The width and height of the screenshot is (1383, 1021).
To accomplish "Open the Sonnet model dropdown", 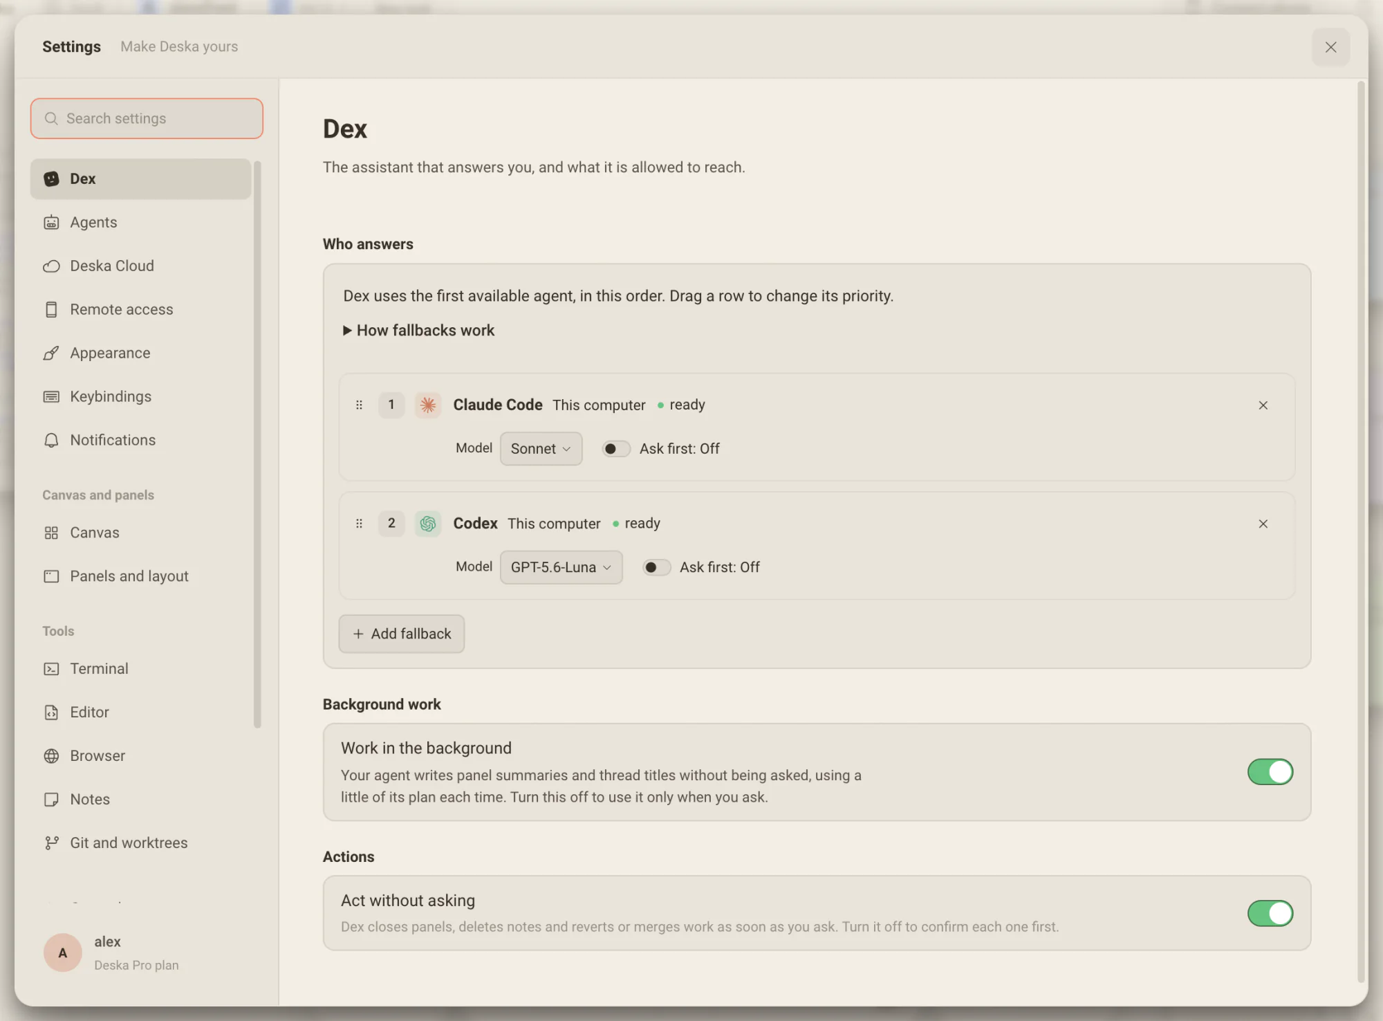I will (x=541, y=449).
